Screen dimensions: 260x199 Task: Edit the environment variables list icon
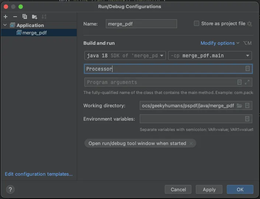click(247, 119)
